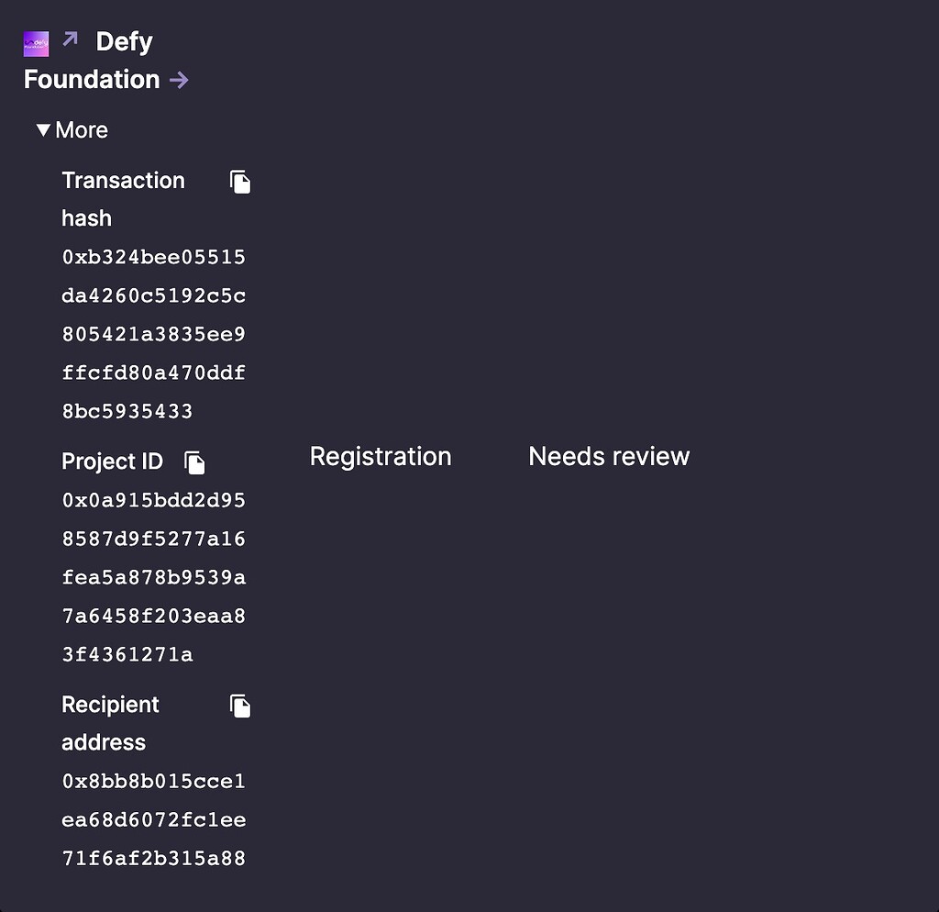The image size is (939, 912).
Task: Select address line starting 0x8bb8b015cce1
Action: (x=153, y=782)
